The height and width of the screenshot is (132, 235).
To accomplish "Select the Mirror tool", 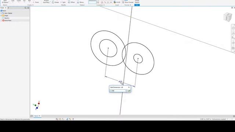I will [80, 3].
